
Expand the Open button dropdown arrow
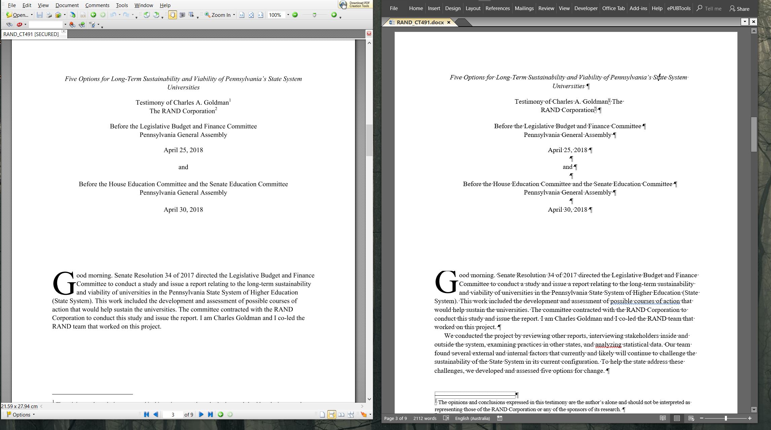32,15
